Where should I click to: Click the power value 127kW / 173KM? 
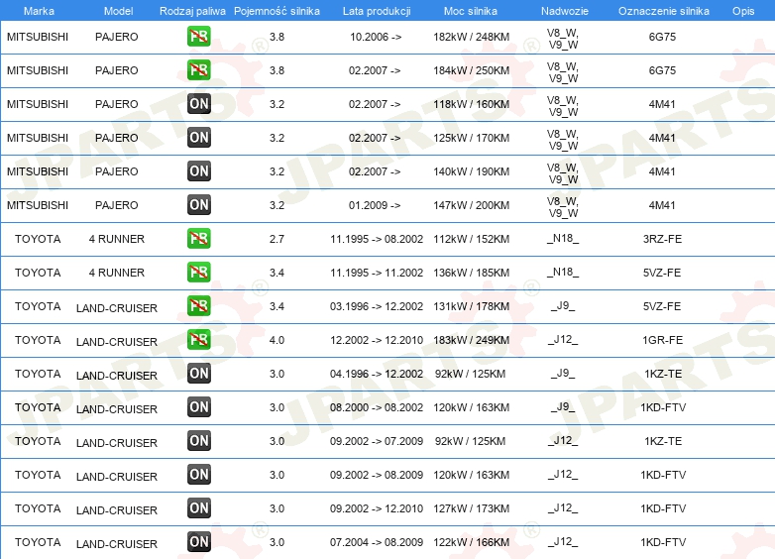click(x=471, y=508)
